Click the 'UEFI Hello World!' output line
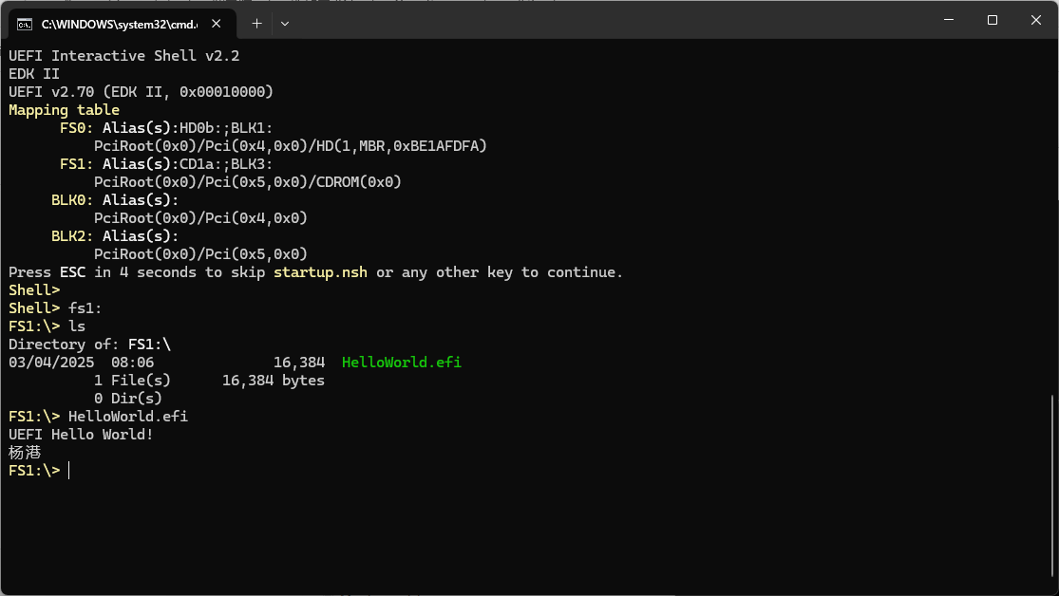The height and width of the screenshot is (596, 1059). [81, 435]
